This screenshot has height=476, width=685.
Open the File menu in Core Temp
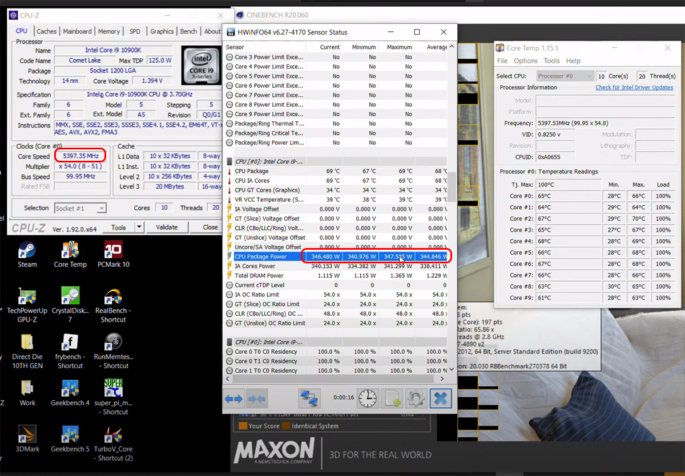coord(502,61)
